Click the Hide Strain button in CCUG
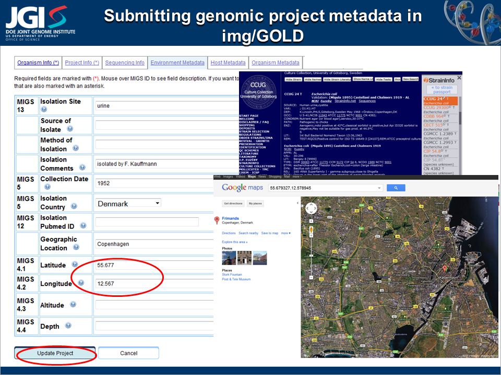Viewport: 501px width, 375px height. point(293,79)
